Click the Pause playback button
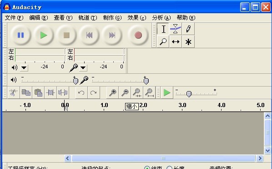Viewport: 272px width, 169px height. click(x=20, y=35)
